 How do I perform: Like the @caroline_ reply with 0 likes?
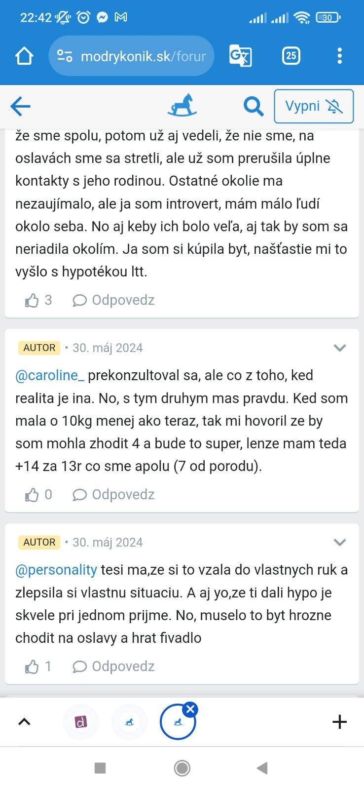(x=33, y=495)
